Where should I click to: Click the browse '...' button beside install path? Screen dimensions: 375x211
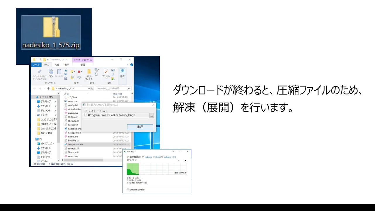[x=151, y=115]
